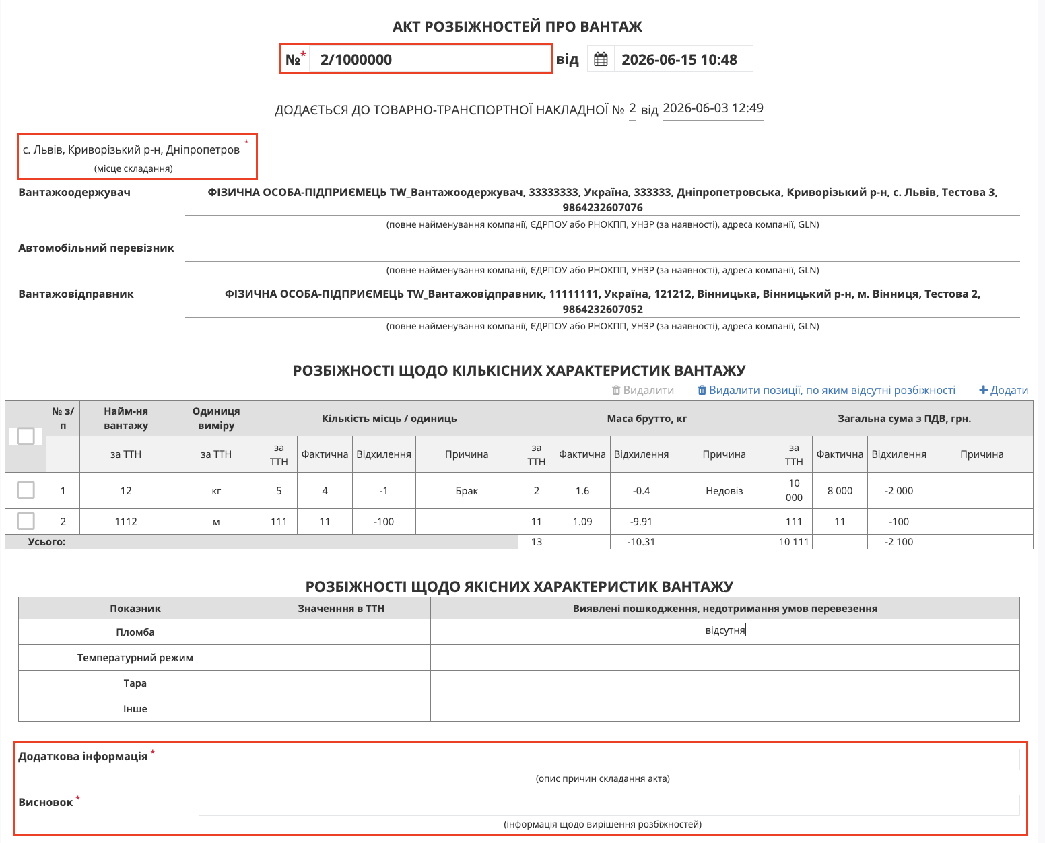Check the box for row 1 cargo 12

[x=26, y=490]
